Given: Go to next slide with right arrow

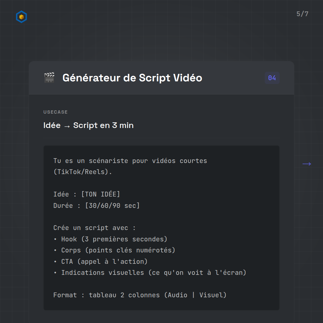Looking at the screenshot, I should pyautogui.click(x=307, y=164).
